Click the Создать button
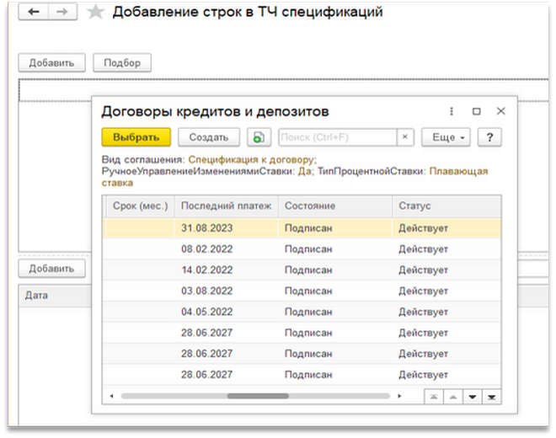This screenshot has width=556, height=438. (209, 137)
